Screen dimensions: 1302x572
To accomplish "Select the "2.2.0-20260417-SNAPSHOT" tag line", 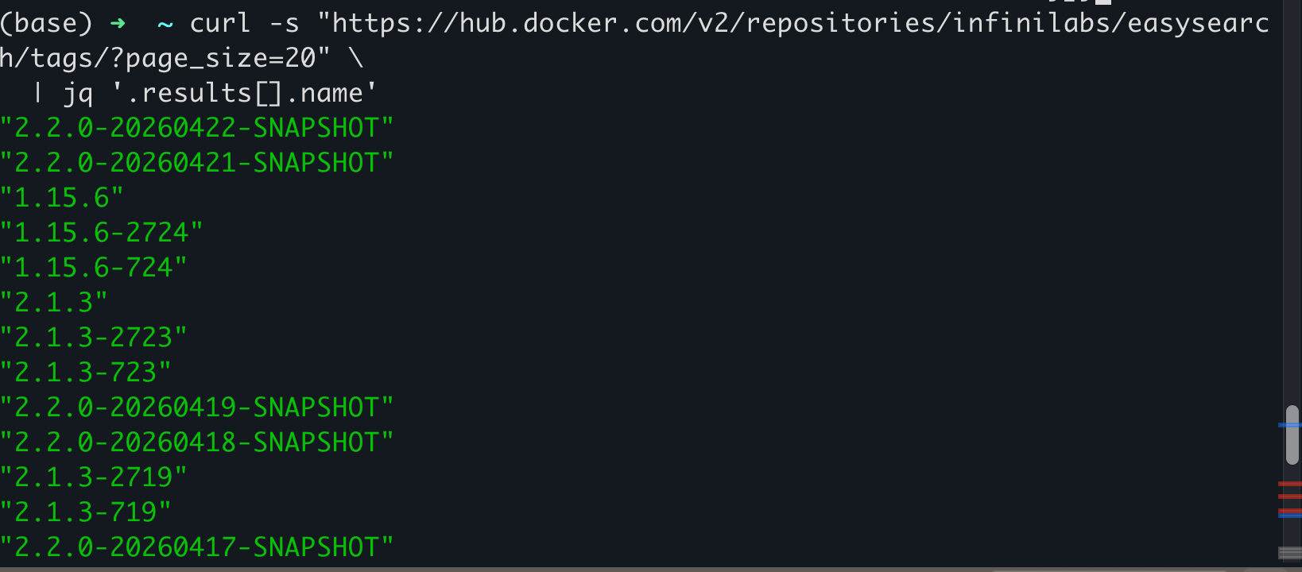I will pyautogui.click(x=196, y=547).
